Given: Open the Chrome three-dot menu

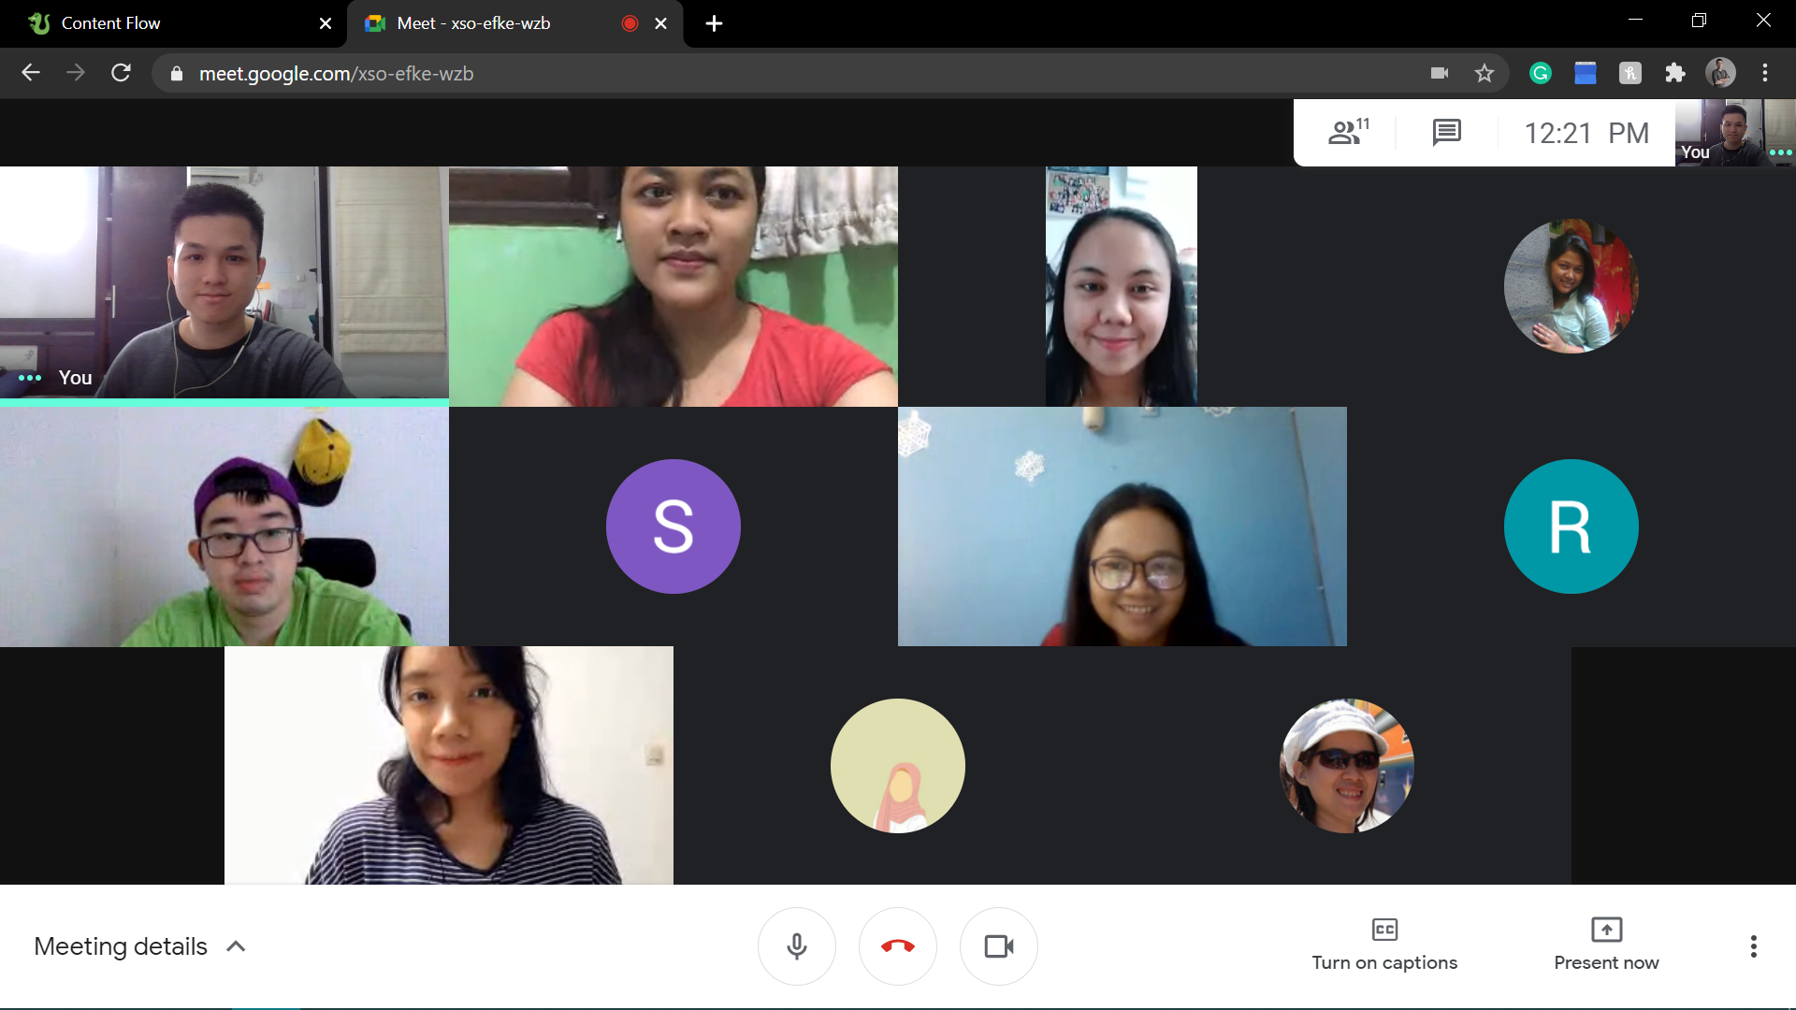Looking at the screenshot, I should pos(1765,73).
